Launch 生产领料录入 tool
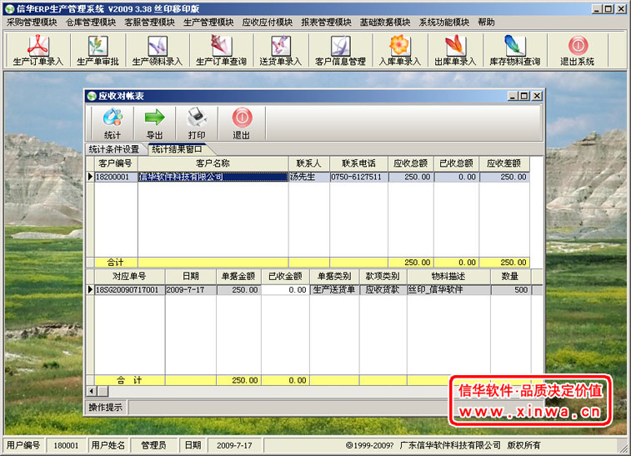This screenshot has height=456, width=631. [158, 50]
